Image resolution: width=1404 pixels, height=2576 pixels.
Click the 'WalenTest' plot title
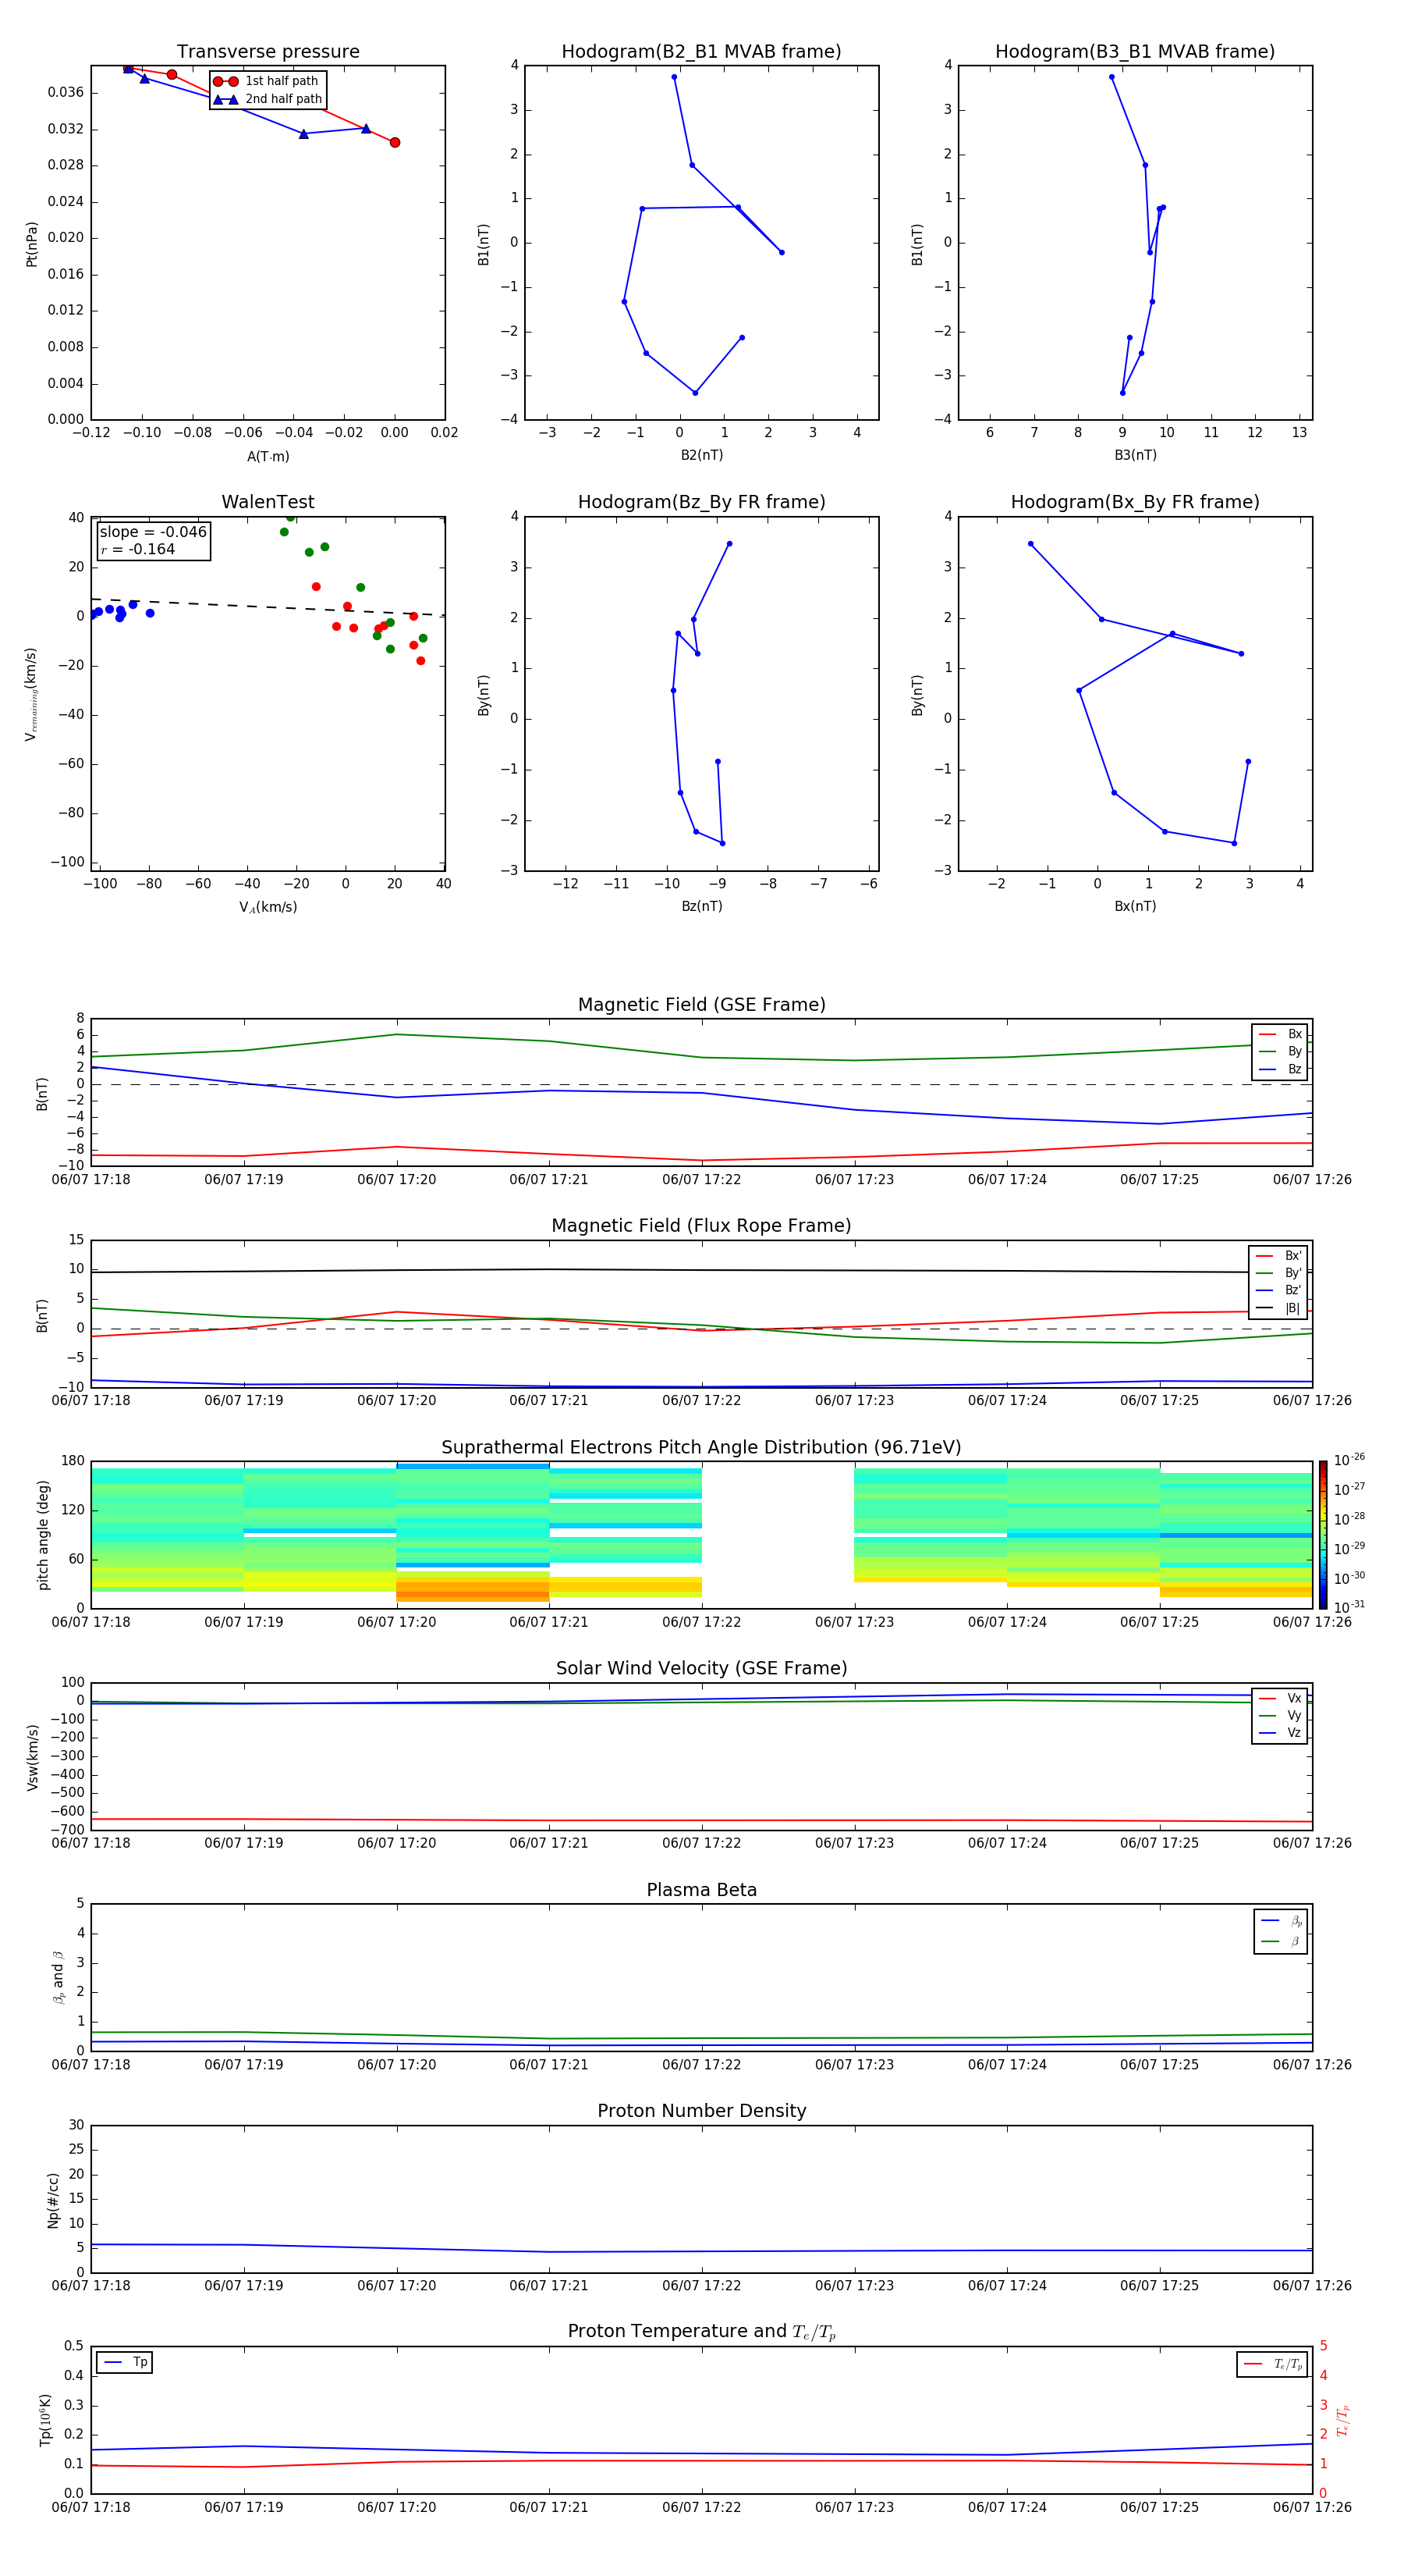tap(268, 502)
